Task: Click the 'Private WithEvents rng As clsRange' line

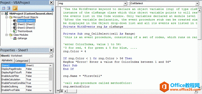Action: point(93,27)
